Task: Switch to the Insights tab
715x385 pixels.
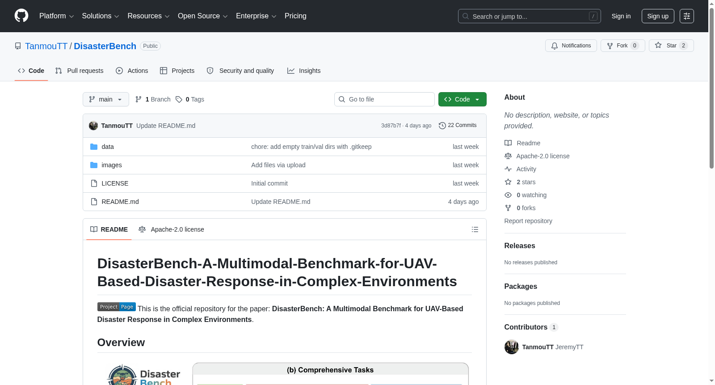Action: [304, 71]
